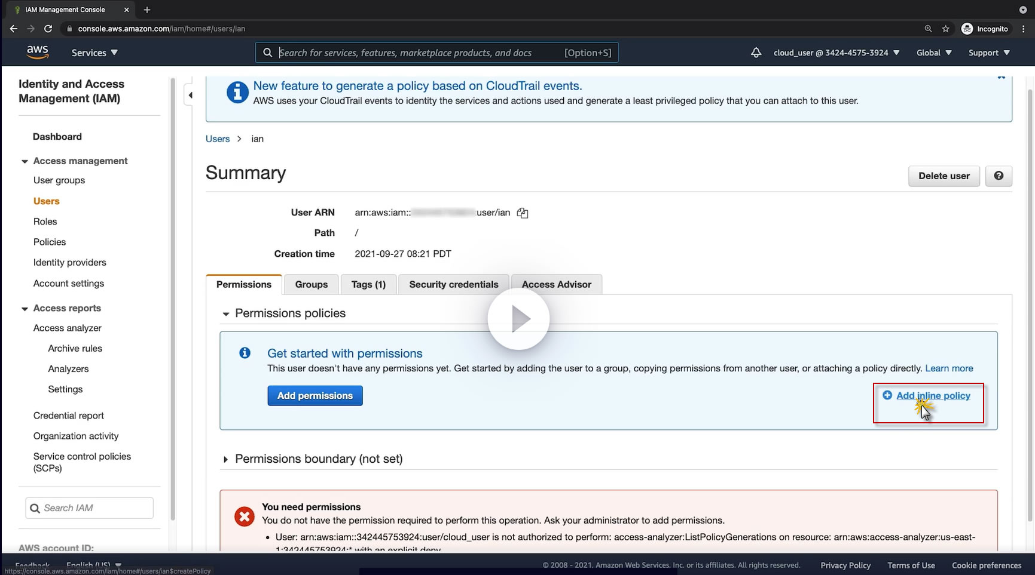This screenshot has width=1035, height=575.
Task: Copy the User ARN with the copy icon
Action: [523, 213]
